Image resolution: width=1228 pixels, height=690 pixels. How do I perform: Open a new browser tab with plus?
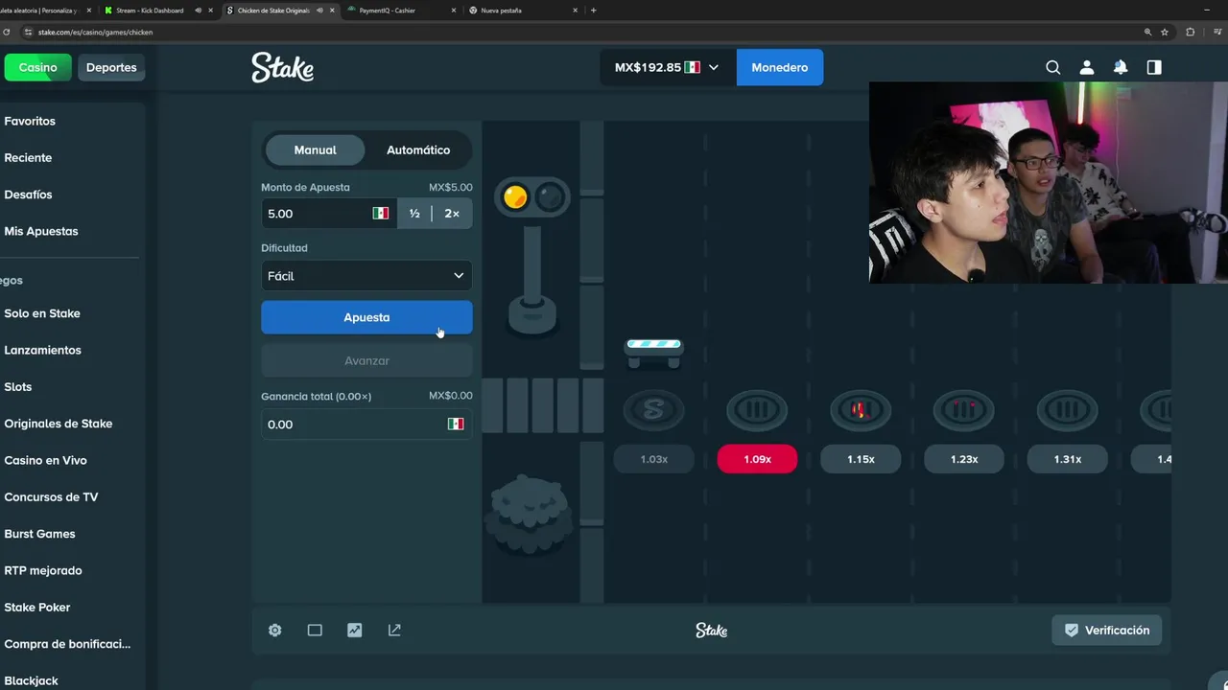click(x=593, y=11)
